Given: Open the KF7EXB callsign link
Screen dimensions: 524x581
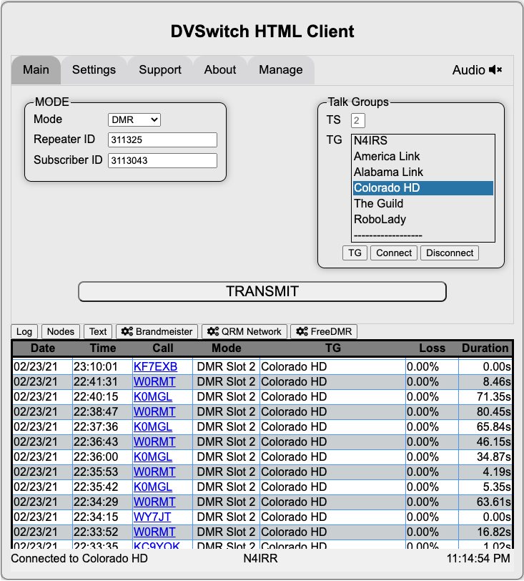Looking at the screenshot, I should (155, 366).
